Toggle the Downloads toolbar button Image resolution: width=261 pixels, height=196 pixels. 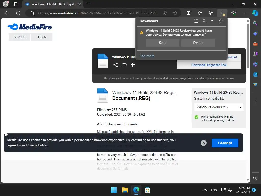tap(222, 13)
